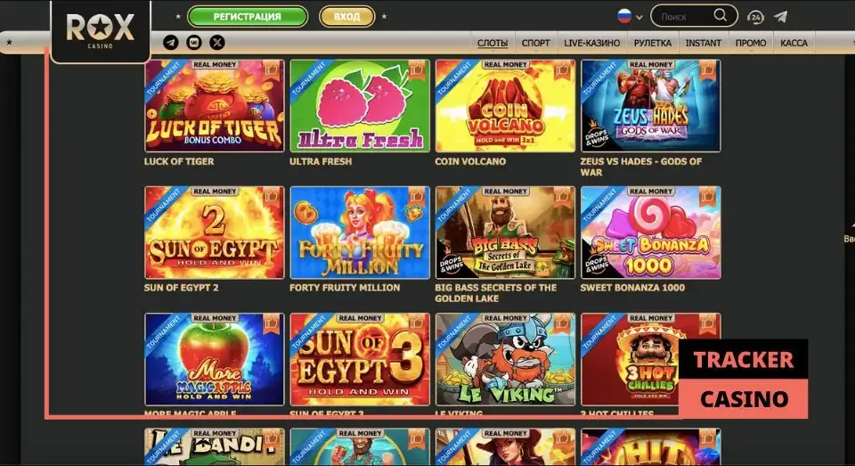Viewport: 855px width, 466px height.
Task: Open the VK social icon
Action: 194,42
